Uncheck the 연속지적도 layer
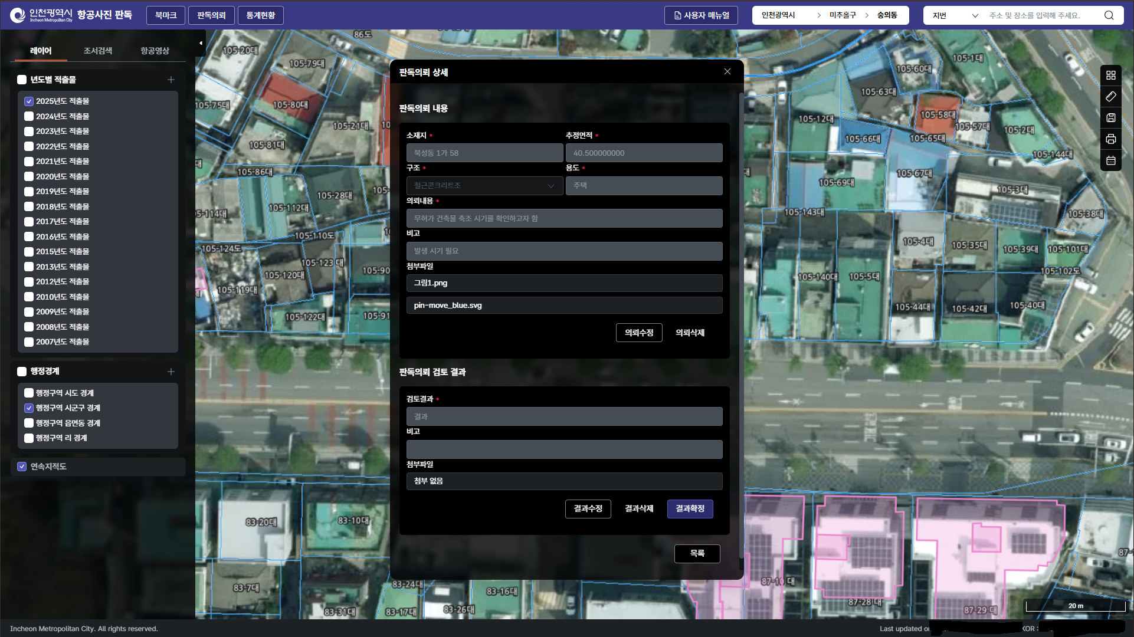The width and height of the screenshot is (1134, 637). [x=22, y=467]
